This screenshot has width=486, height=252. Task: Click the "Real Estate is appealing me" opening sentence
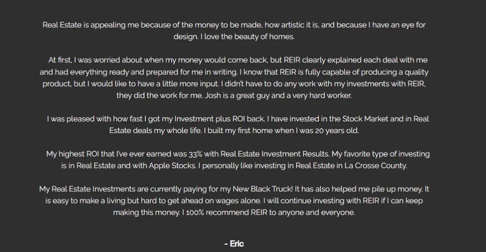point(234,31)
